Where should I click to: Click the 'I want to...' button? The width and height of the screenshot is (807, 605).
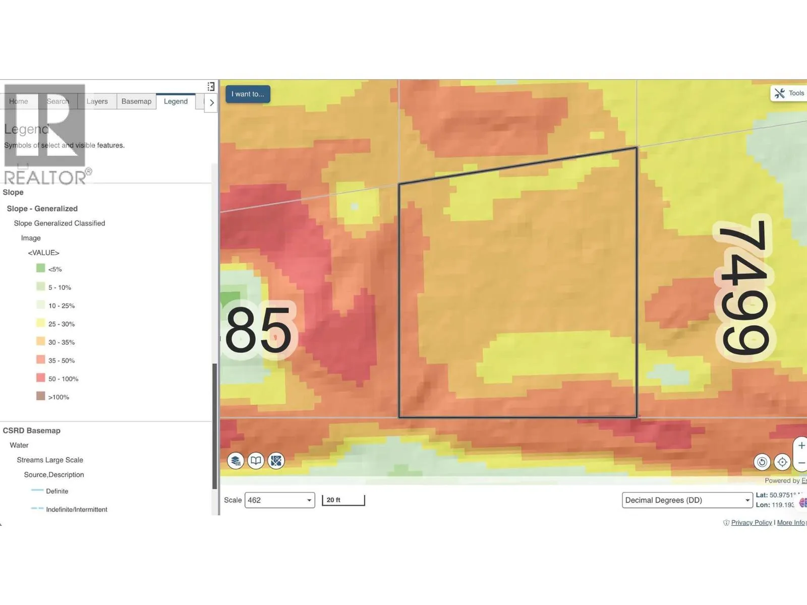[x=248, y=94]
